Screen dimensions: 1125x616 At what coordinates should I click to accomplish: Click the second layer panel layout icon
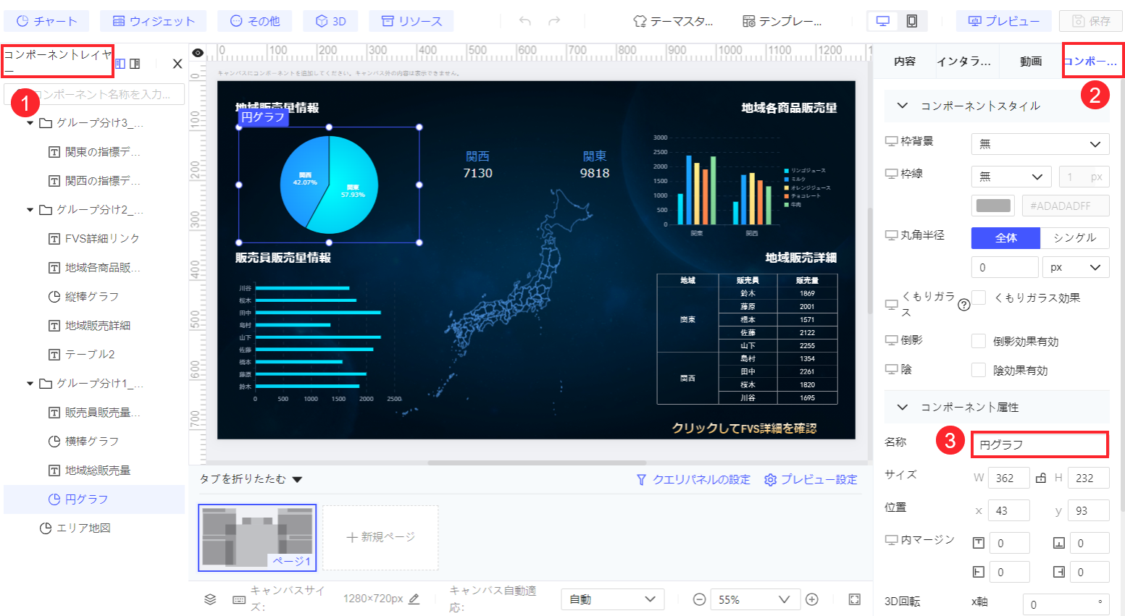[135, 64]
